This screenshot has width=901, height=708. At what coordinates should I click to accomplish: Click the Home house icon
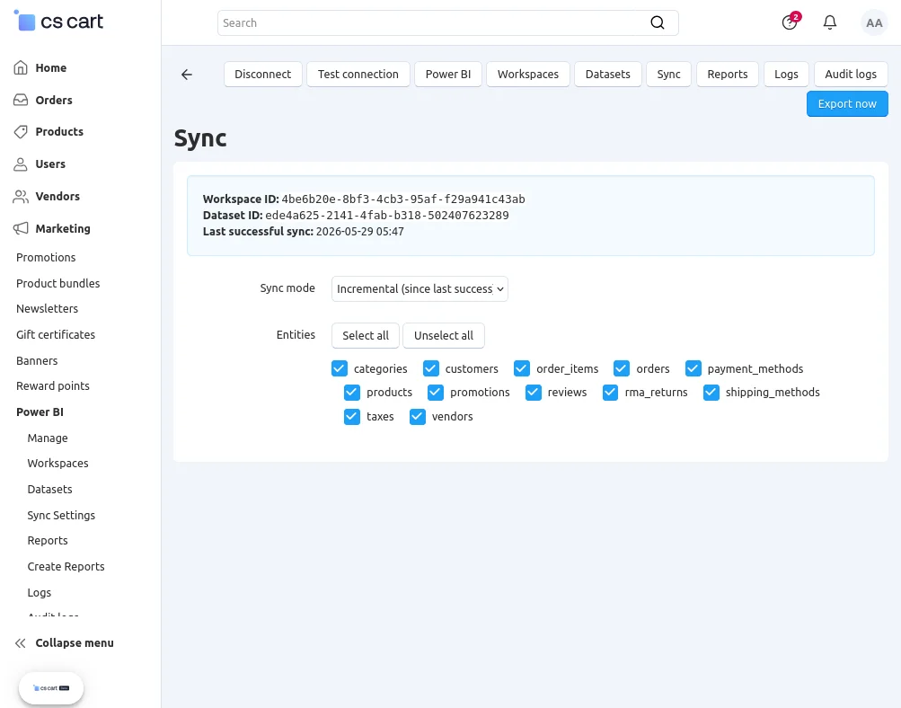(x=21, y=67)
